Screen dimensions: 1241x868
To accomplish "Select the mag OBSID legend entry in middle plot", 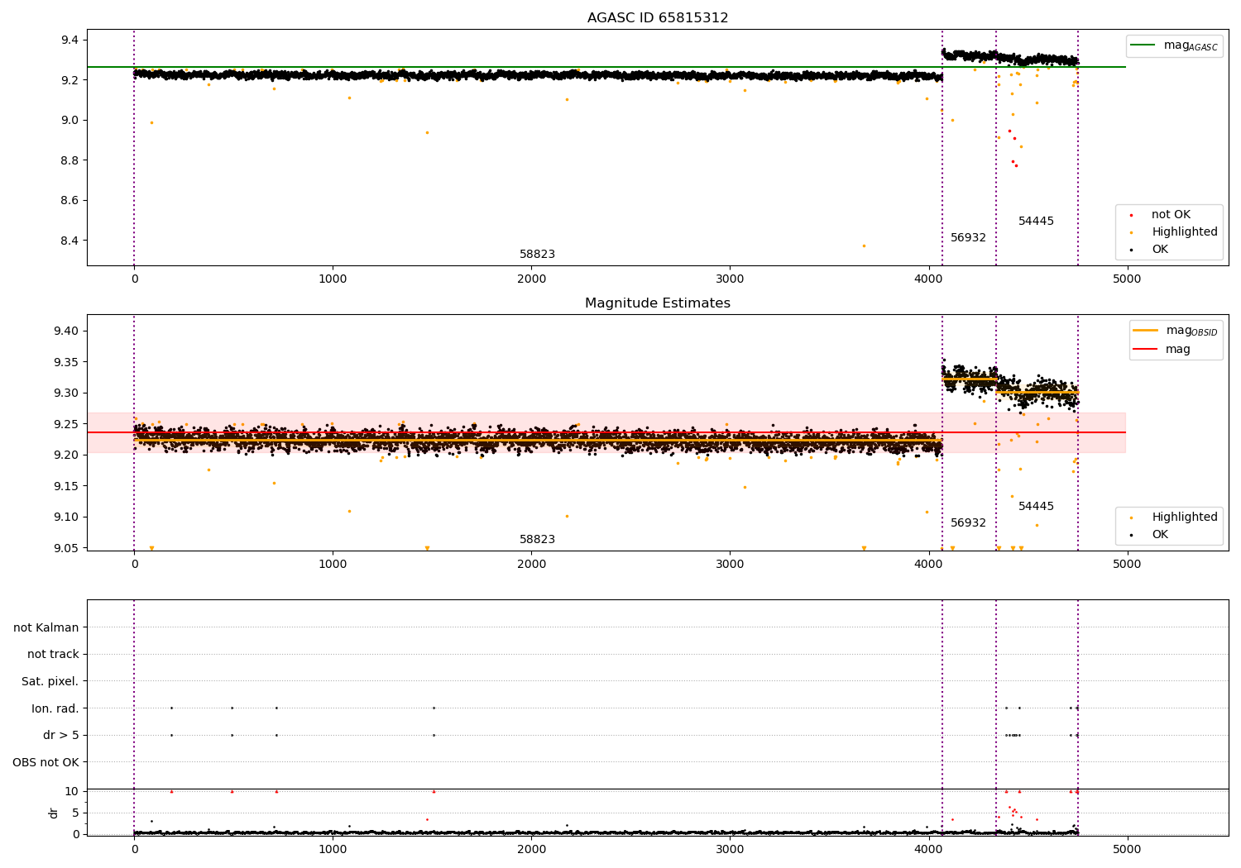I will [x=1192, y=331].
